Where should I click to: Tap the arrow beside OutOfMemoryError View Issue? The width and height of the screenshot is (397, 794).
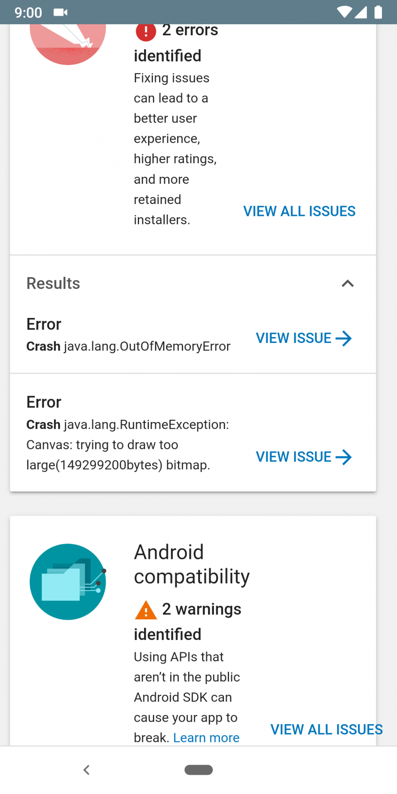(x=343, y=339)
